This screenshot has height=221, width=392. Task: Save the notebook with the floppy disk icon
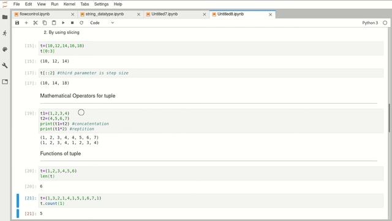(17, 23)
